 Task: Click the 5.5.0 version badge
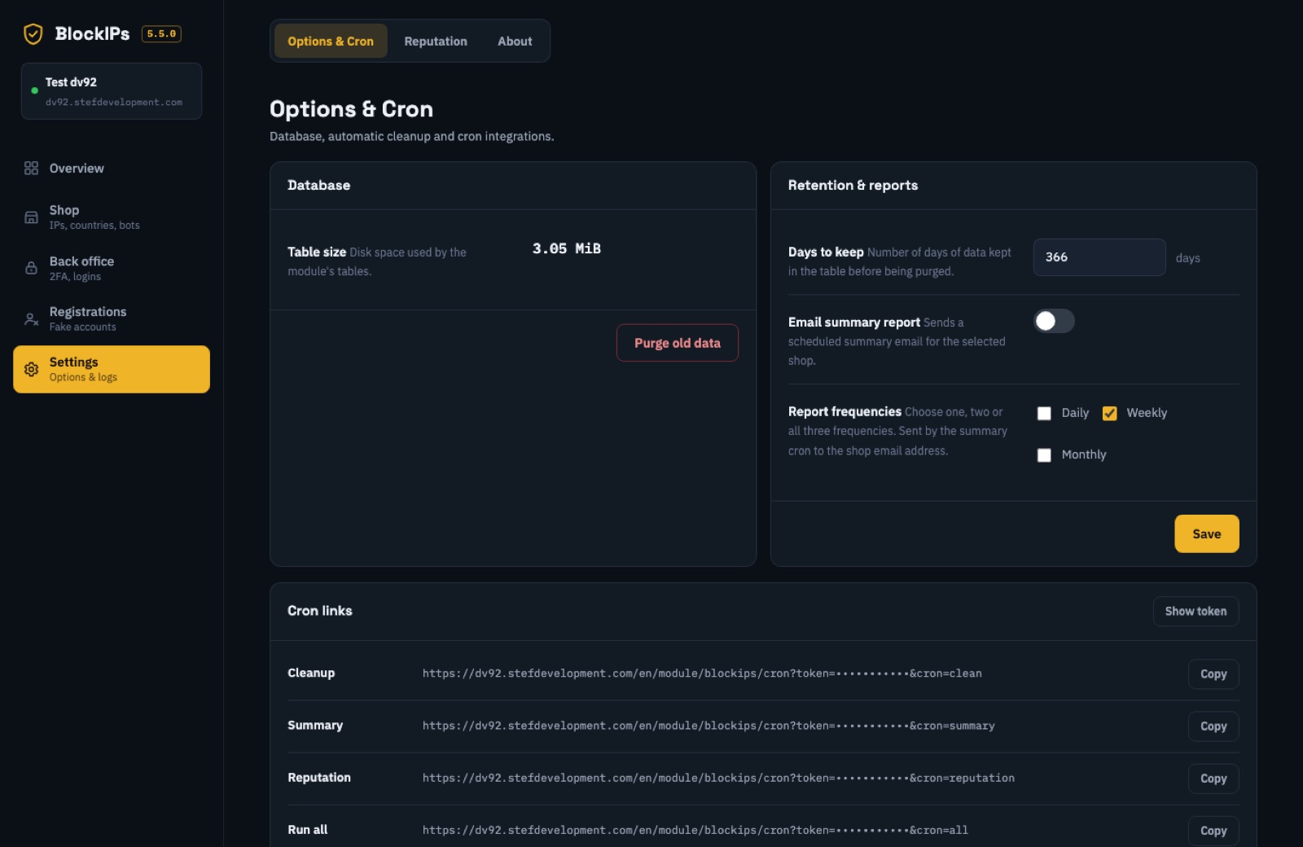point(161,33)
